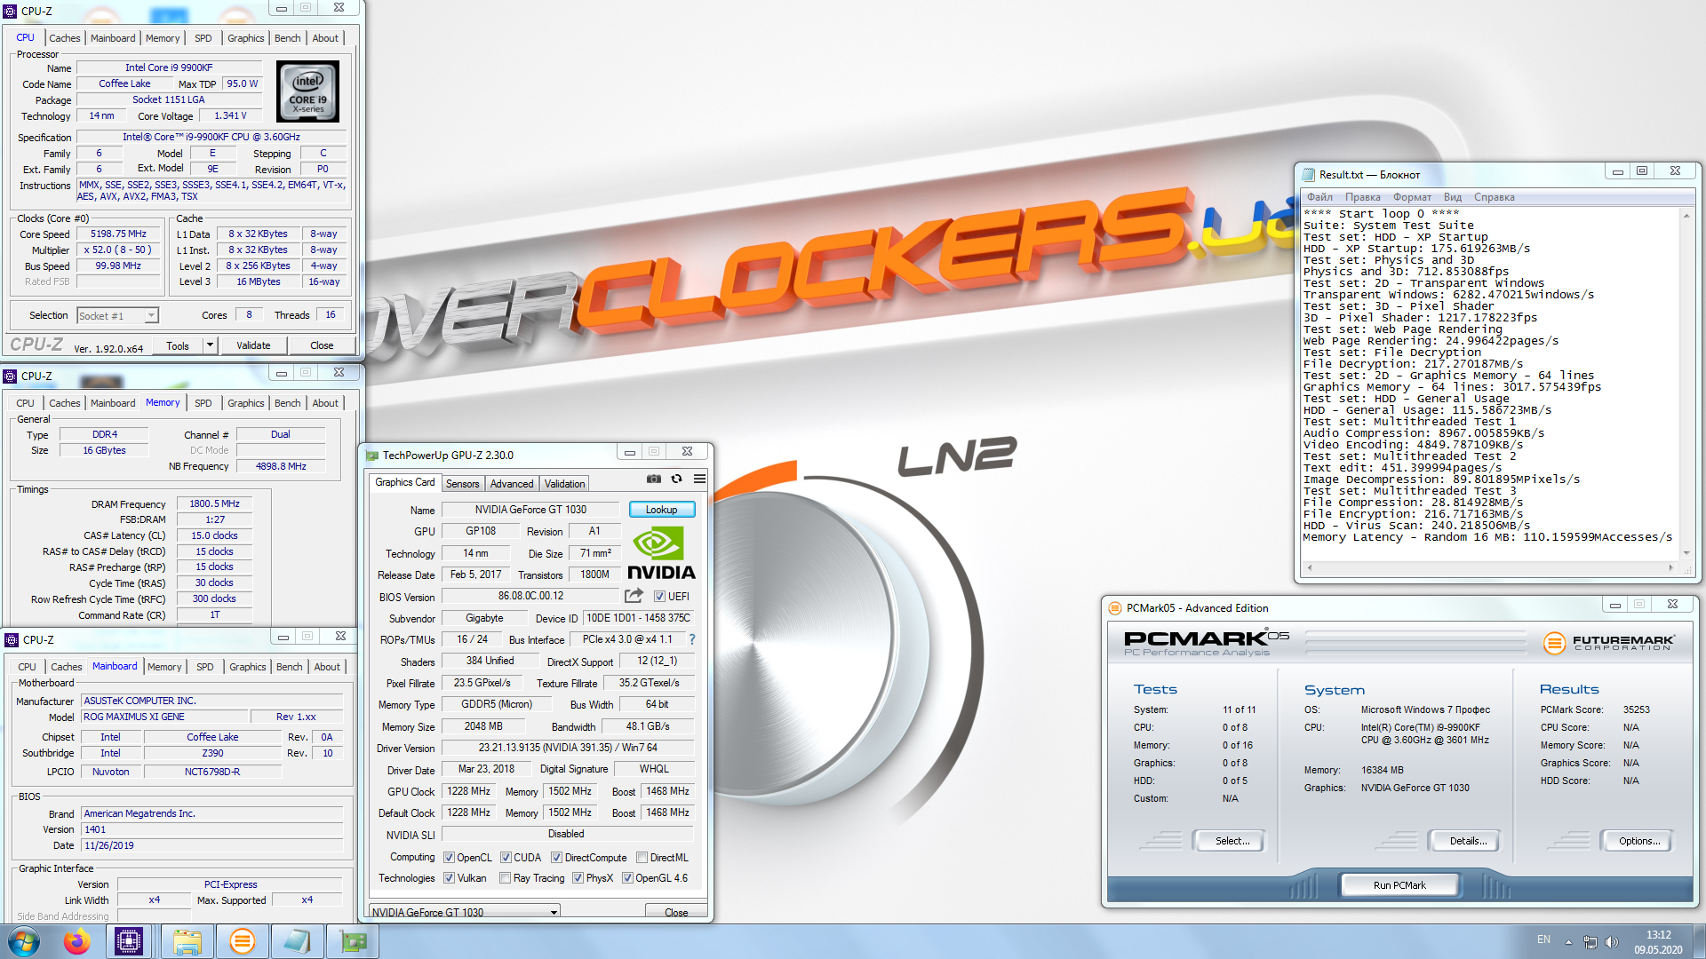Open the Advanced tab in GPU-Z
Viewport: 1706px width, 959px height.
512,484
